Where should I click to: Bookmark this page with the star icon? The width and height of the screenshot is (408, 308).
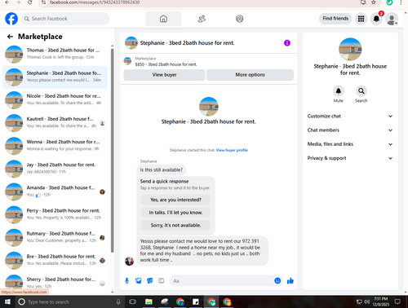[x=374, y=2]
